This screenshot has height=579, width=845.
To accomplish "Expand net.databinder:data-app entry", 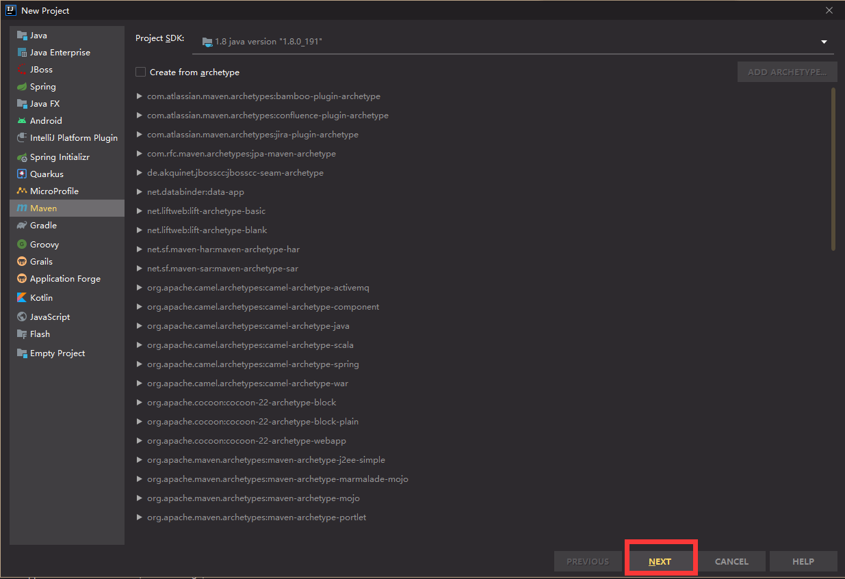I will pyautogui.click(x=140, y=192).
